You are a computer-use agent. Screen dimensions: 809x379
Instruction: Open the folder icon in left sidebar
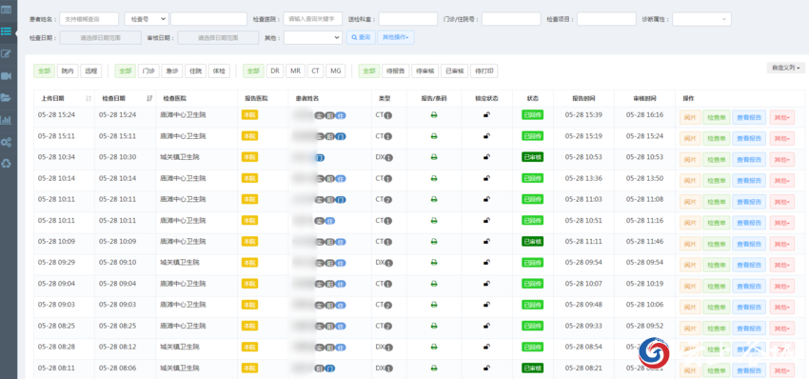(7, 97)
